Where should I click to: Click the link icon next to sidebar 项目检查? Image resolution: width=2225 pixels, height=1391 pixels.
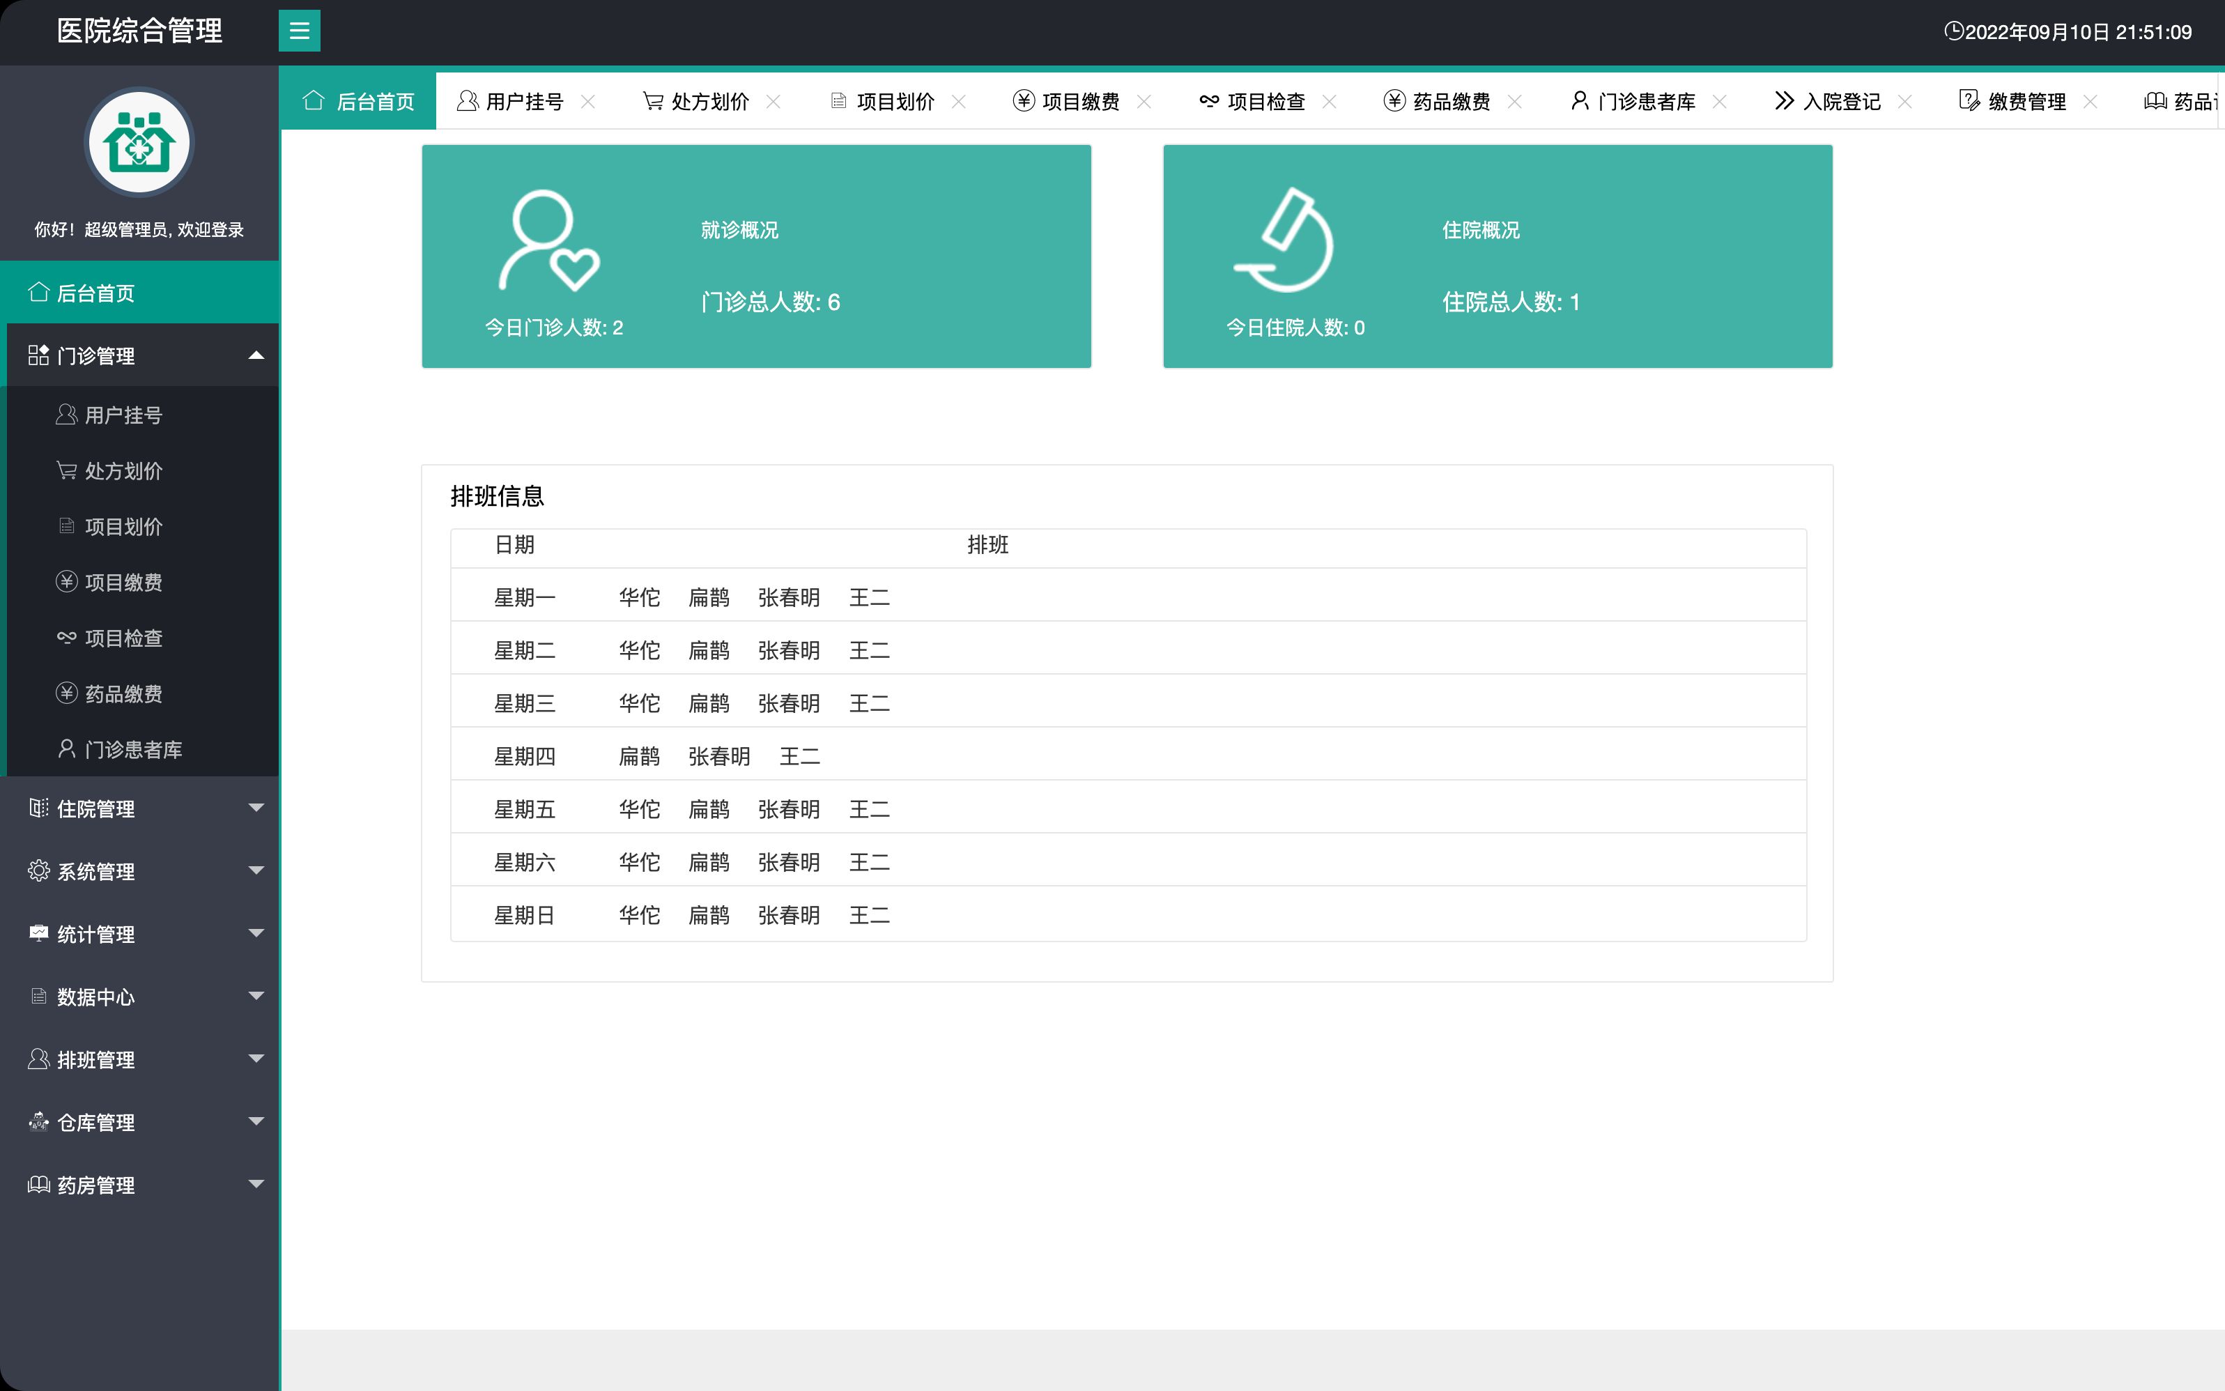[x=66, y=638]
